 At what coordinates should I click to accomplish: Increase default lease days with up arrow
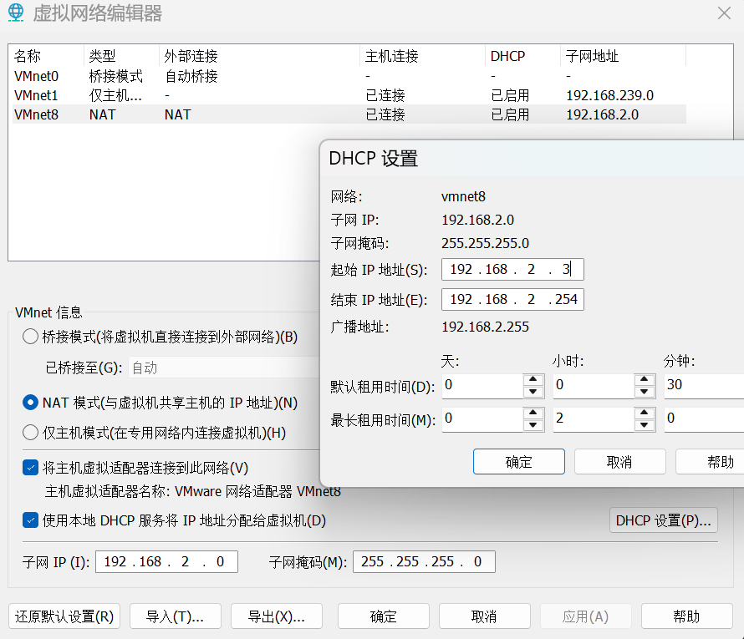point(533,380)
